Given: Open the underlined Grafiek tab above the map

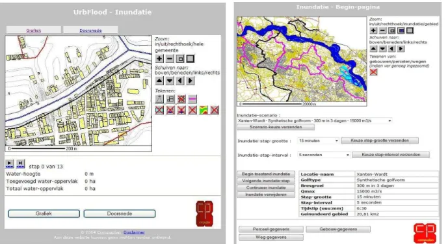Looking at the screenshot, I should tap(34, 31).
